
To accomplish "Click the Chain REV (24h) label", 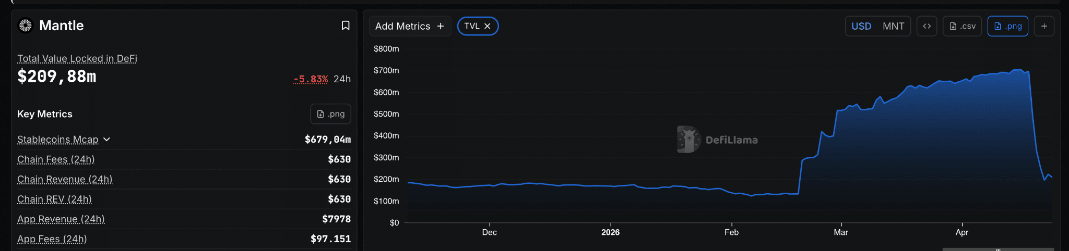I will click(x=54, y=199).
